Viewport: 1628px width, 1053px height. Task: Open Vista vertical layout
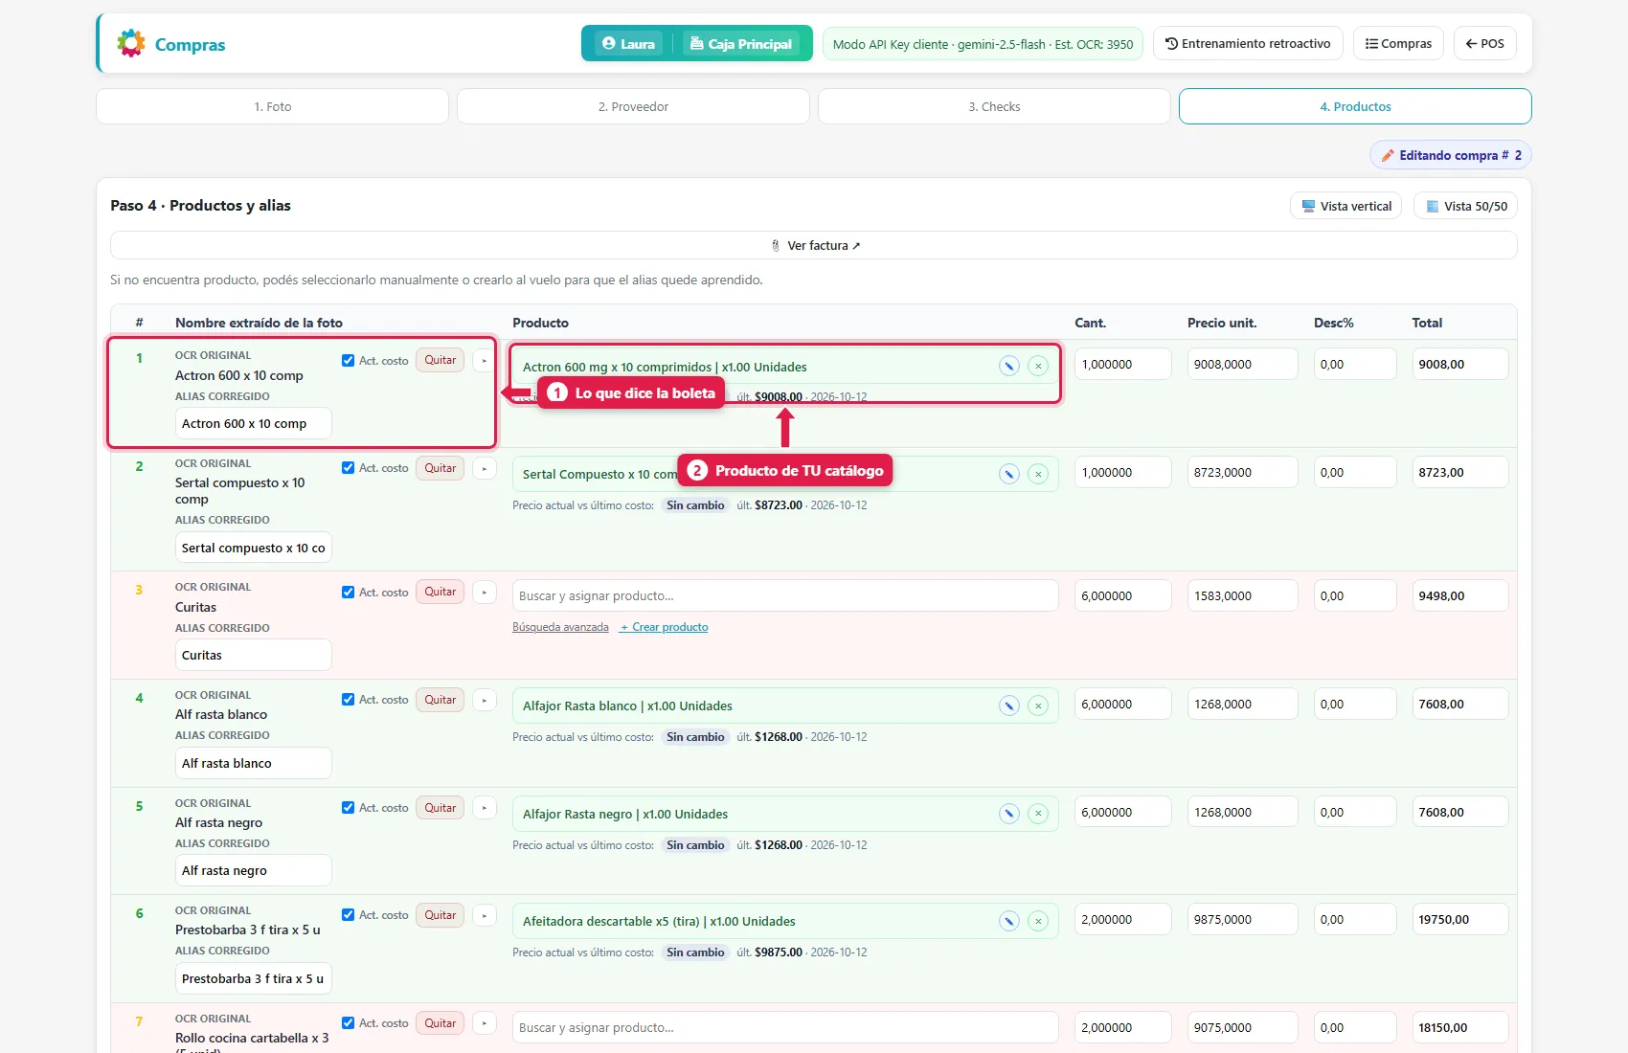click(1345, 206)
